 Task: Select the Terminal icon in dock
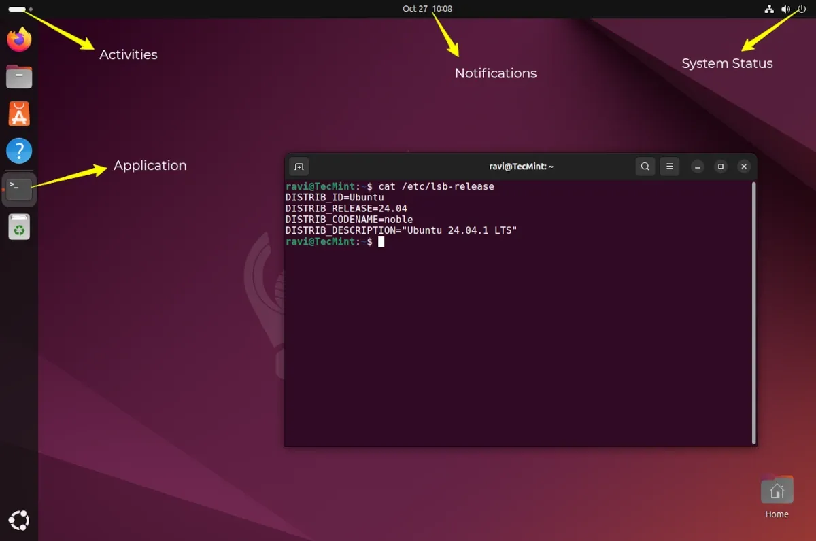(x=19, y=190)
